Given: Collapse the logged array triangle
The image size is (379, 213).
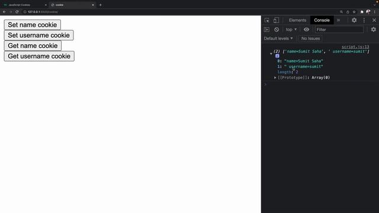Looking at the screenshot, I should (271, 54).
